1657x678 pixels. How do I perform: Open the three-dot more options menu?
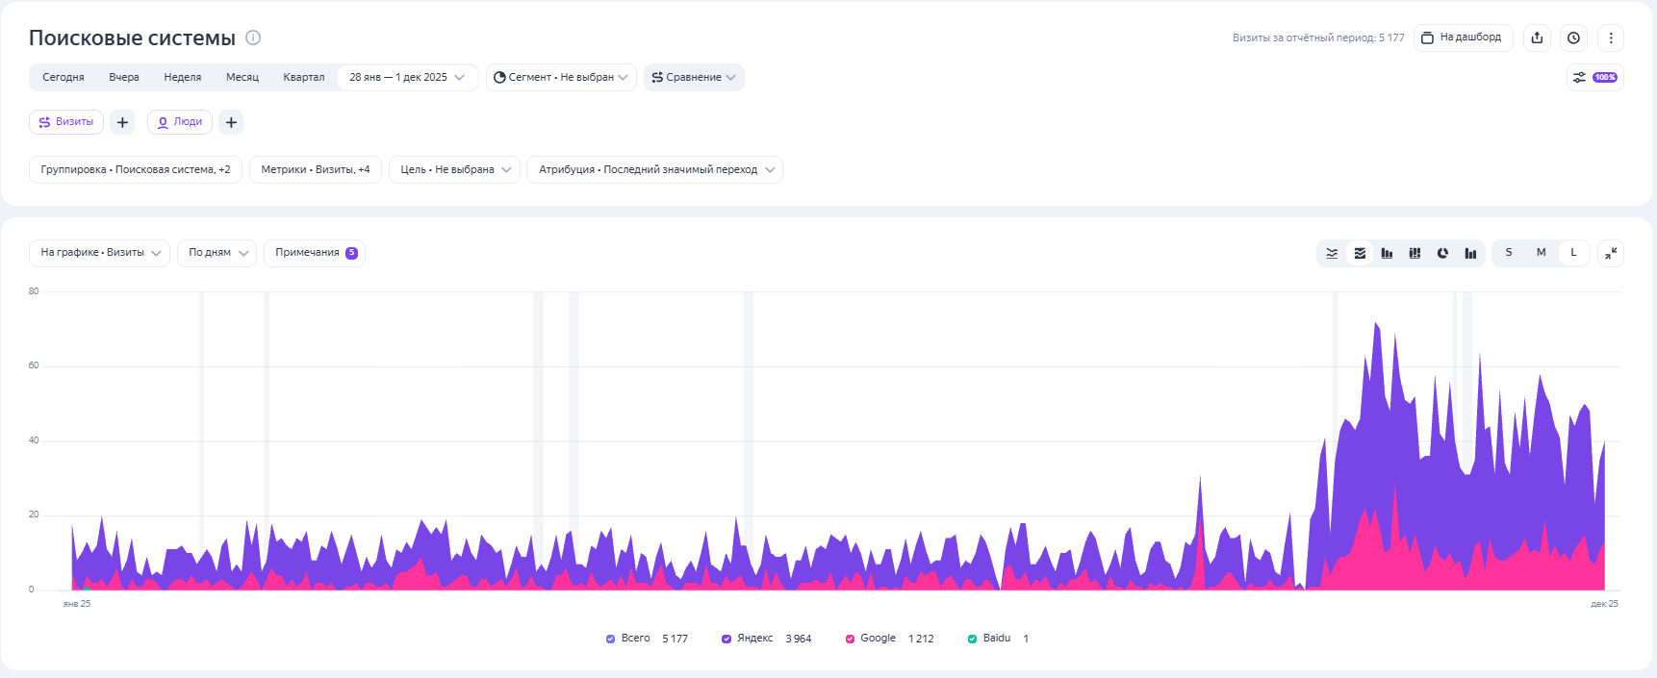(1611, 38)
